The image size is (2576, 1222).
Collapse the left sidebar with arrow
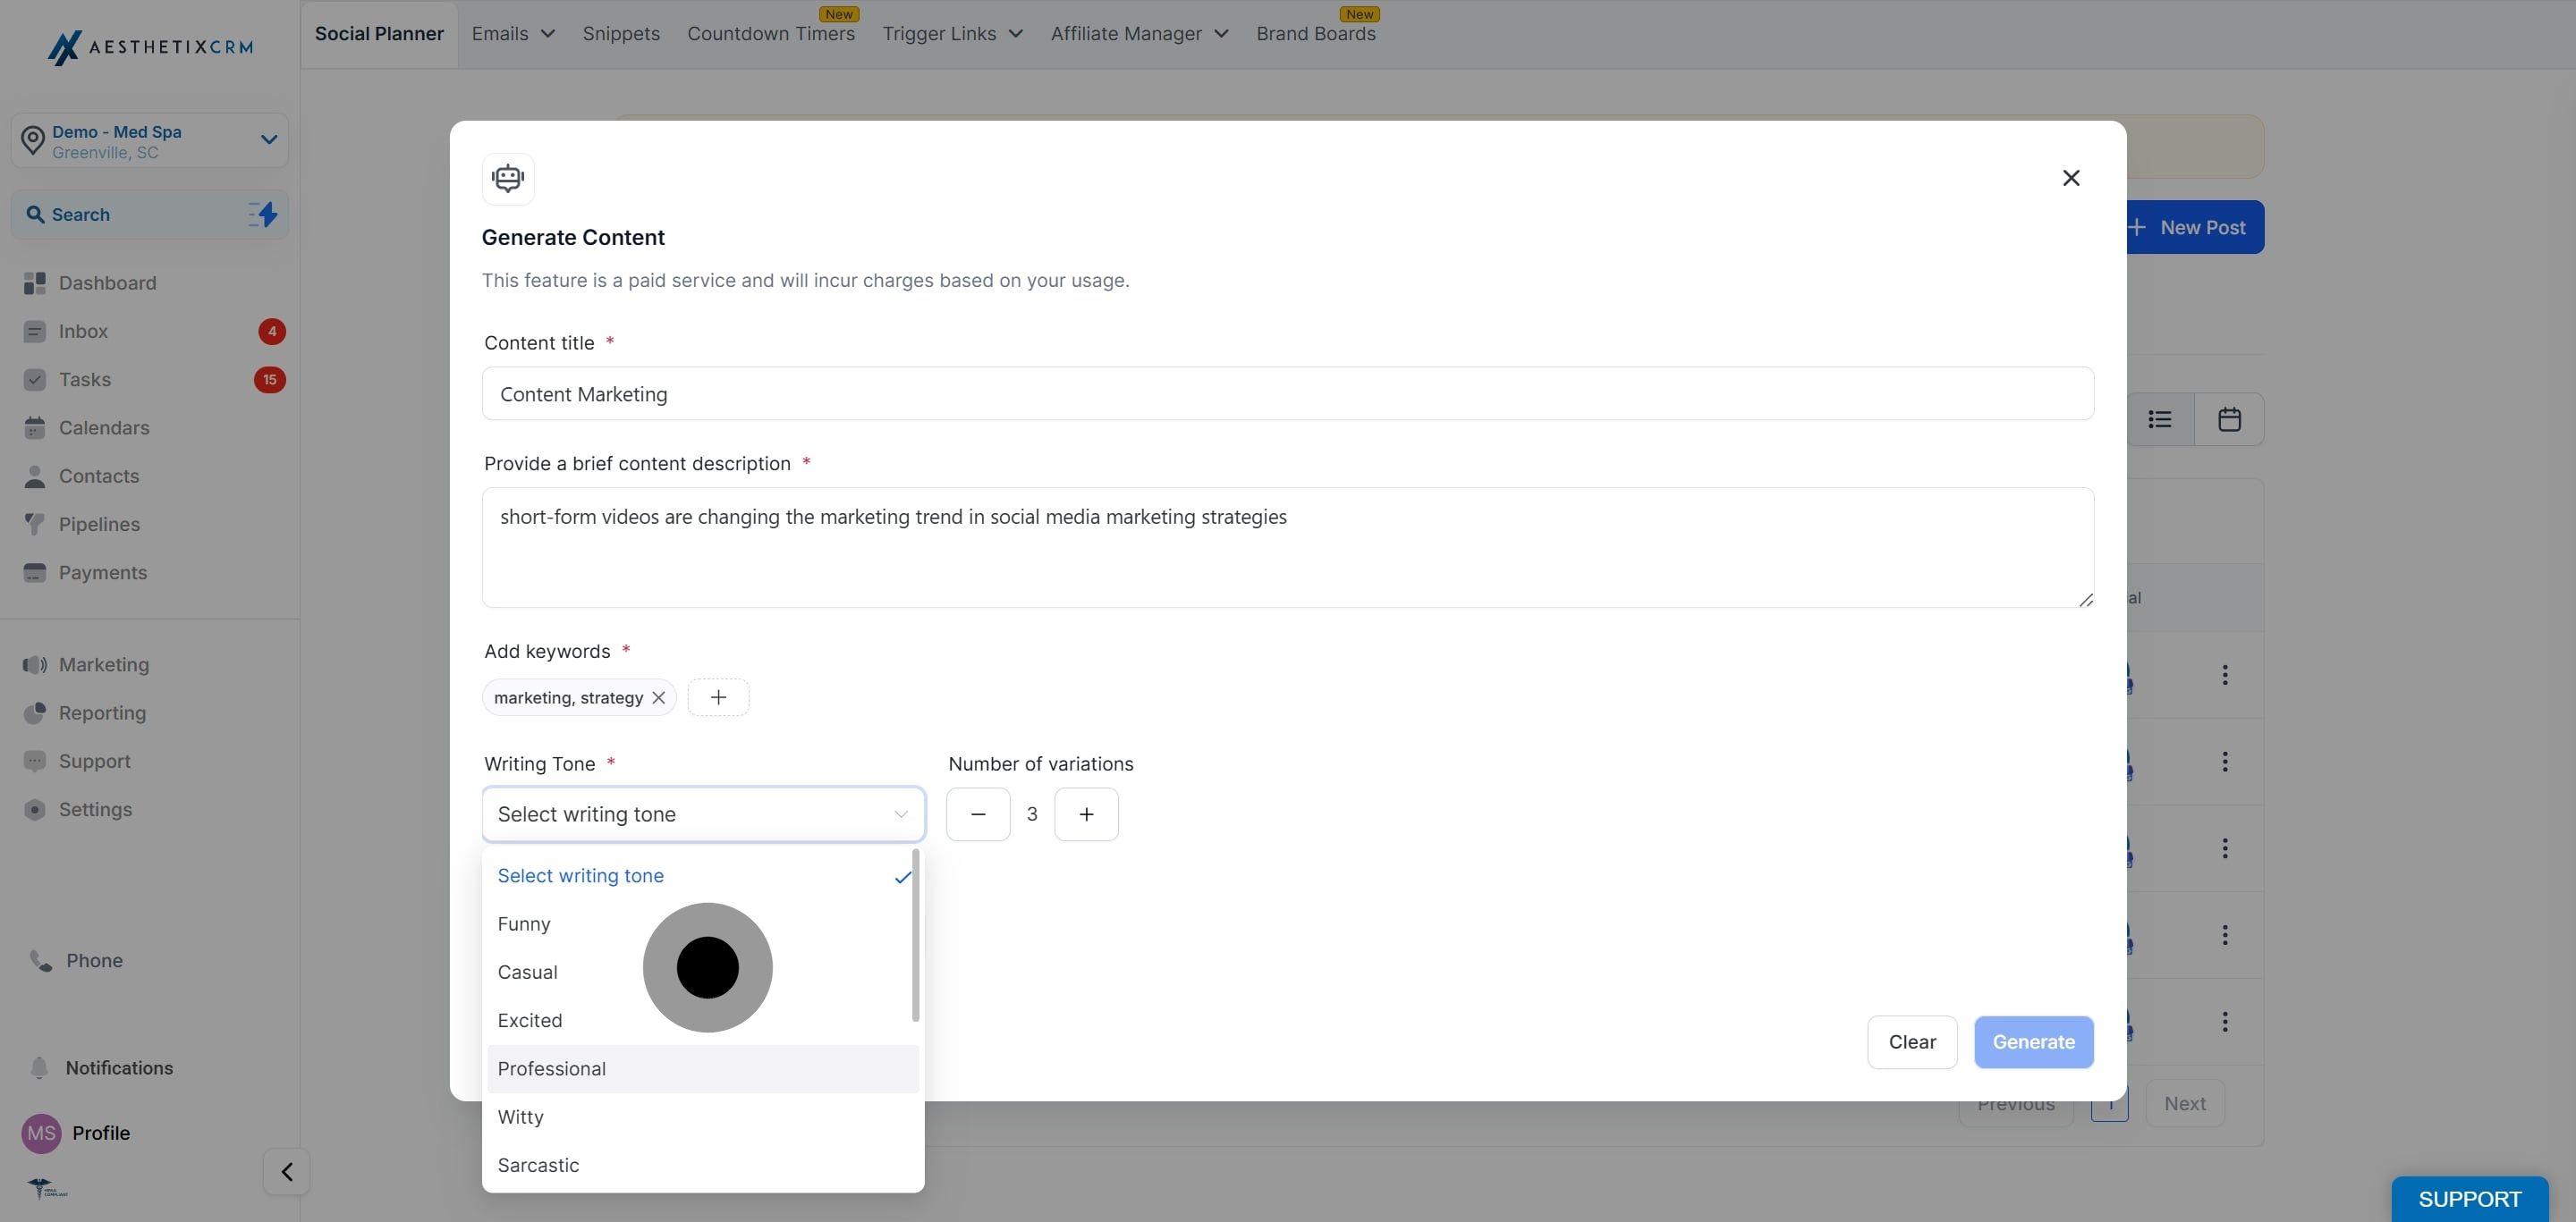tap(287, 1171)
